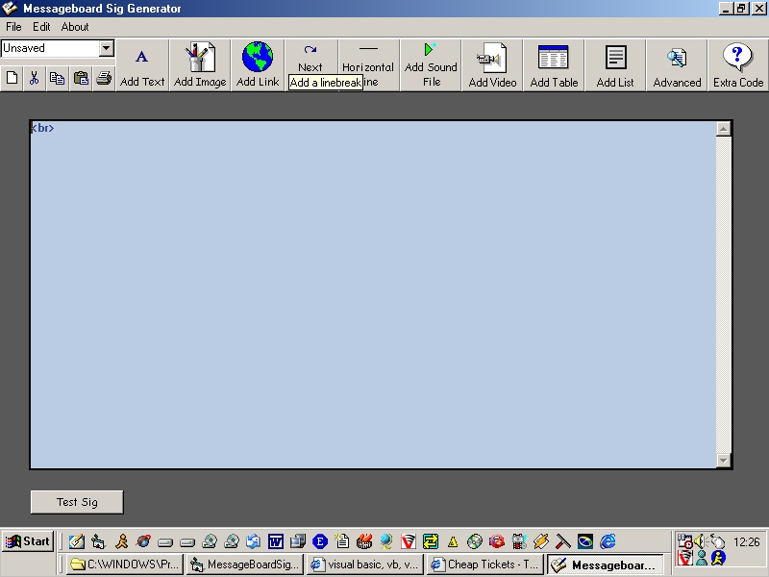
Task: Click Add Sound File toolbar button
Action: click(431, 64)
